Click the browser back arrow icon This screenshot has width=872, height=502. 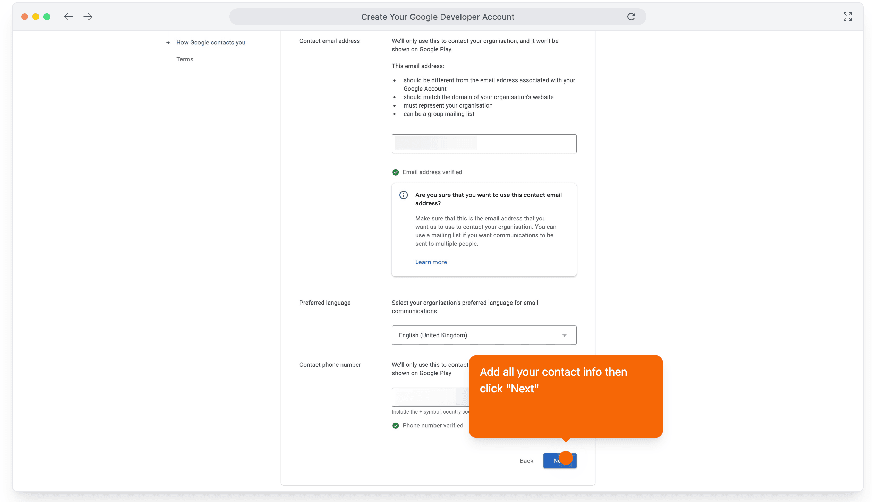coord(68,17)
